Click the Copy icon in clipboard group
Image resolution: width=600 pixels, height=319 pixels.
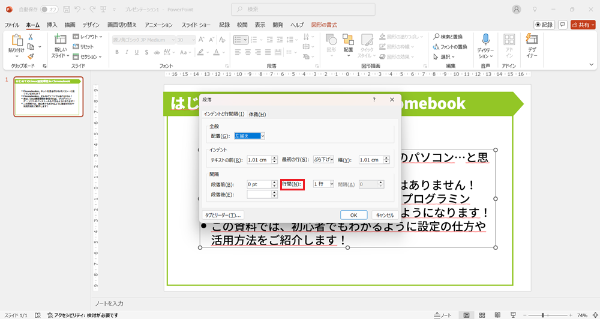pos(31,47)
